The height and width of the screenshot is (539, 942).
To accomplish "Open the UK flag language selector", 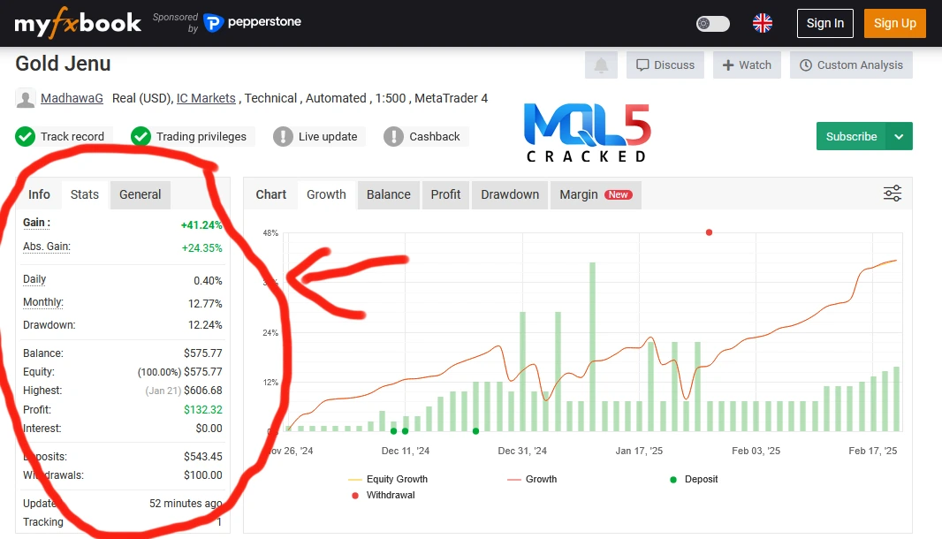I will pyautogui.click(x=763, y=24).
